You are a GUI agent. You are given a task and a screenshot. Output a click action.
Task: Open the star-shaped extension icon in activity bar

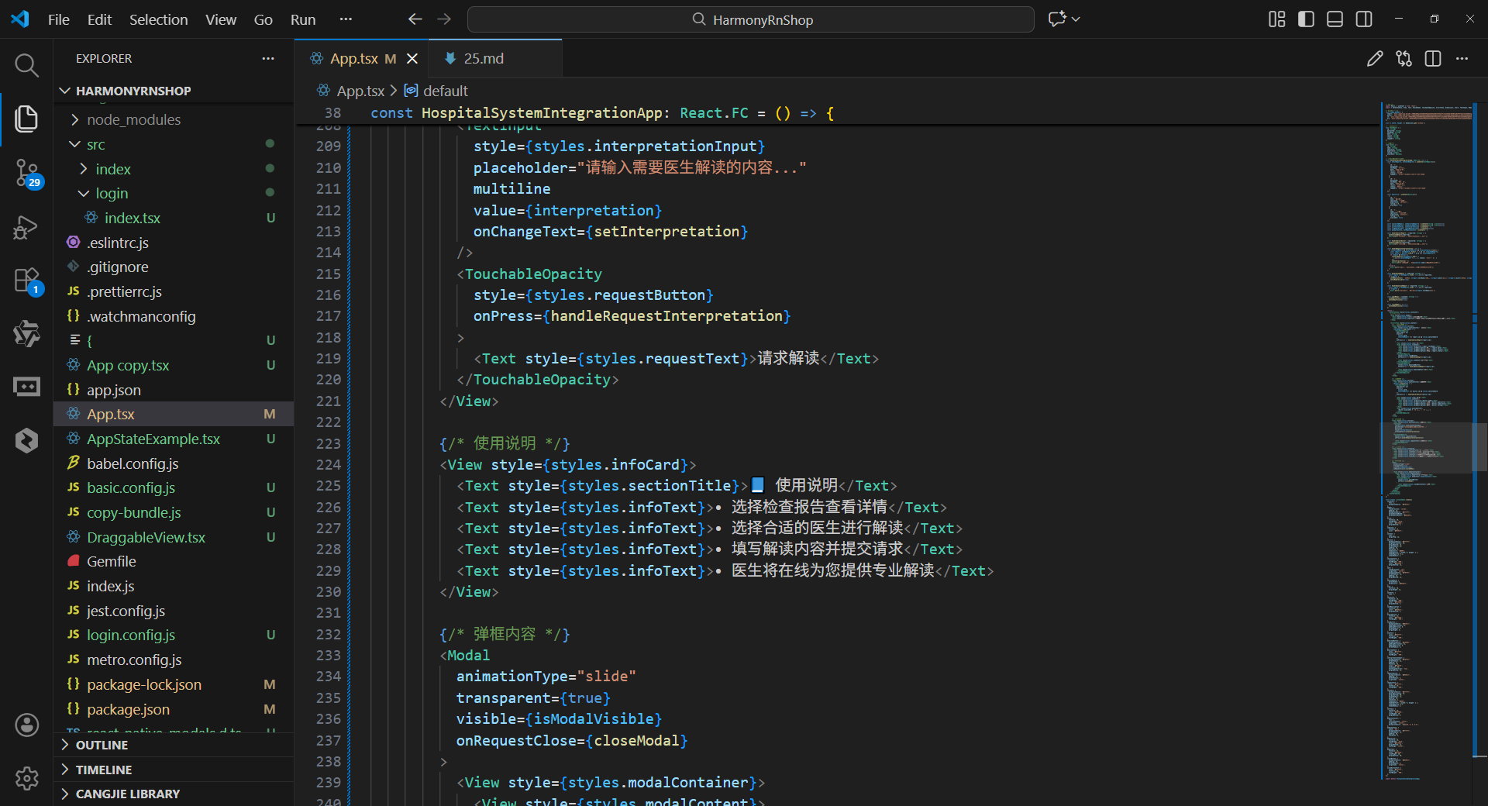[x=26, y=334]
